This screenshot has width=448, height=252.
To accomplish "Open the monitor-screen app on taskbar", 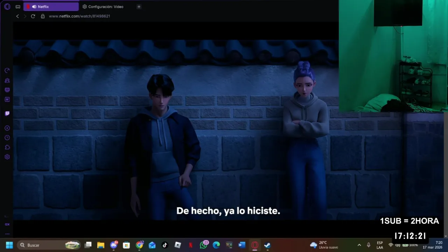I will click(x=229, y=245).
